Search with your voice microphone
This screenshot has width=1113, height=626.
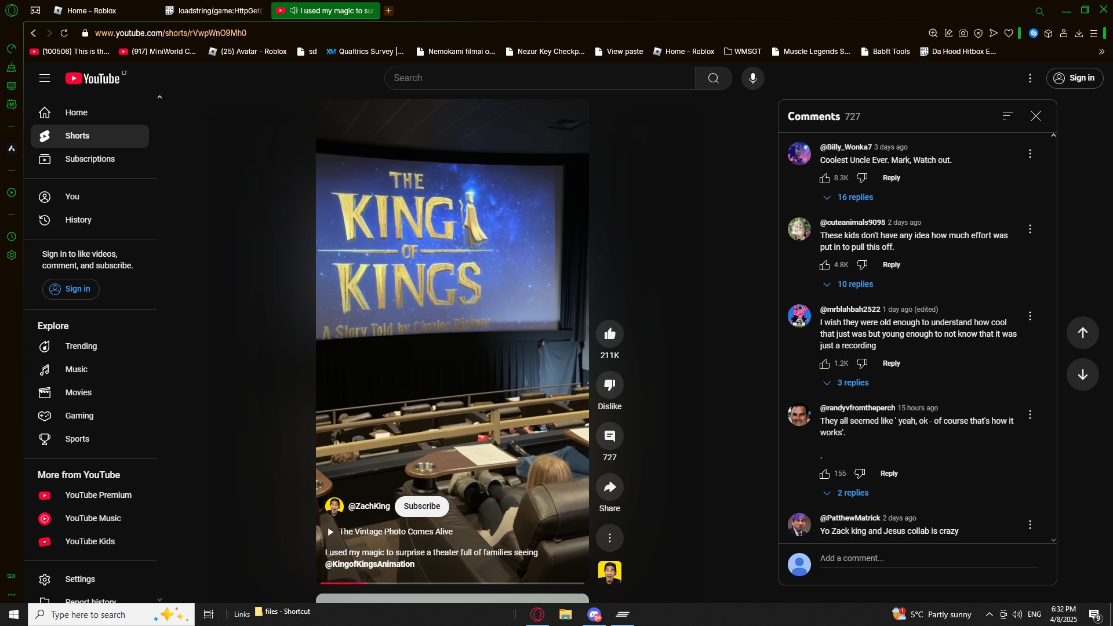[752, 78]
